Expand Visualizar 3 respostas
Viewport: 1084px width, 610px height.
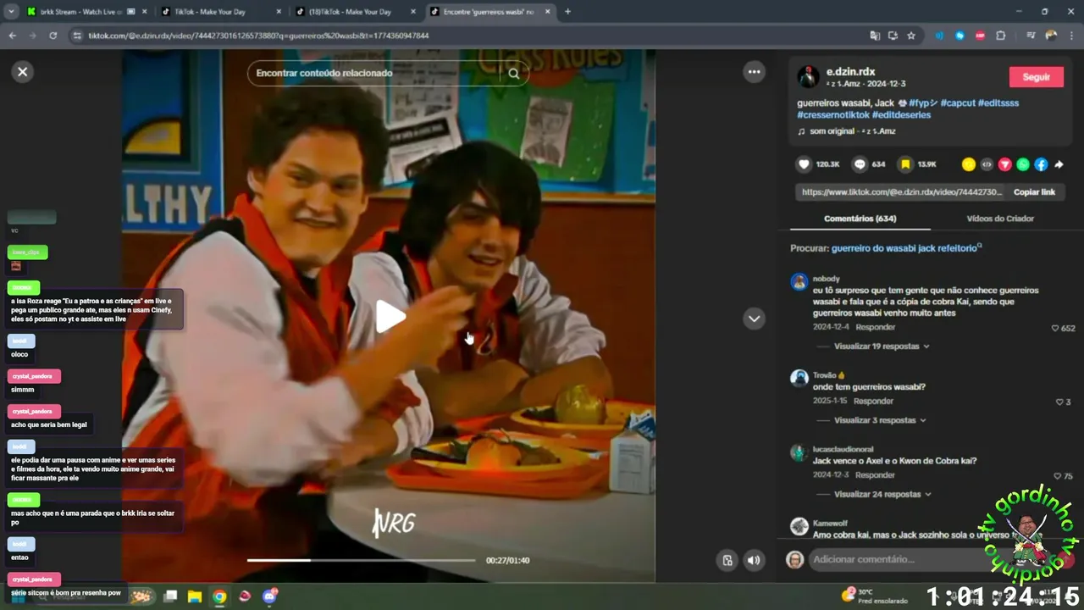tap(878, 420)
